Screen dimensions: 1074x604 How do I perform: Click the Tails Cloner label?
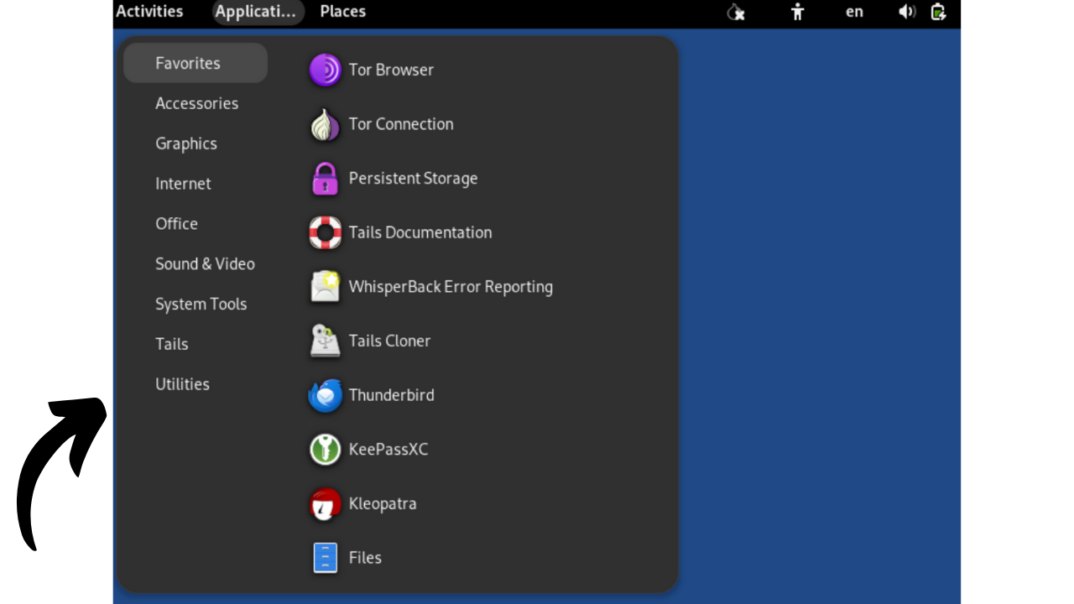[389, 341]
